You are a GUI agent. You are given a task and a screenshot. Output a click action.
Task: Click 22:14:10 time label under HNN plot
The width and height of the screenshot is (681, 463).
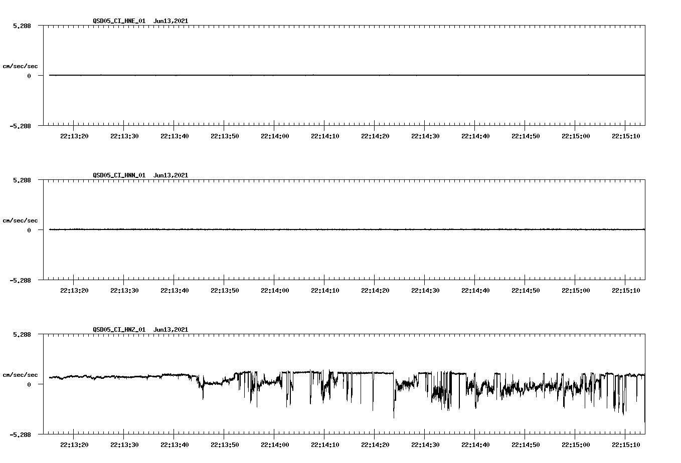click(325, 291)
